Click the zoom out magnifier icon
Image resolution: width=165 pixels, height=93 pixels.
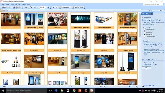[105, 87]
